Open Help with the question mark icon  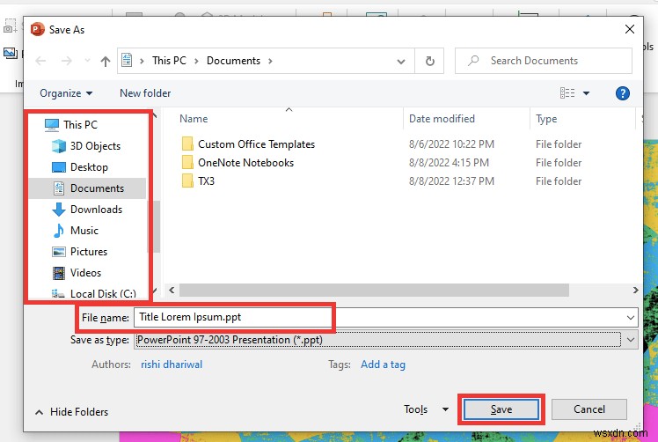622,93
